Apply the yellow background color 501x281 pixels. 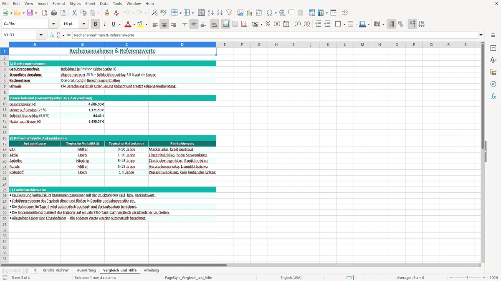[x=140, y=24]
